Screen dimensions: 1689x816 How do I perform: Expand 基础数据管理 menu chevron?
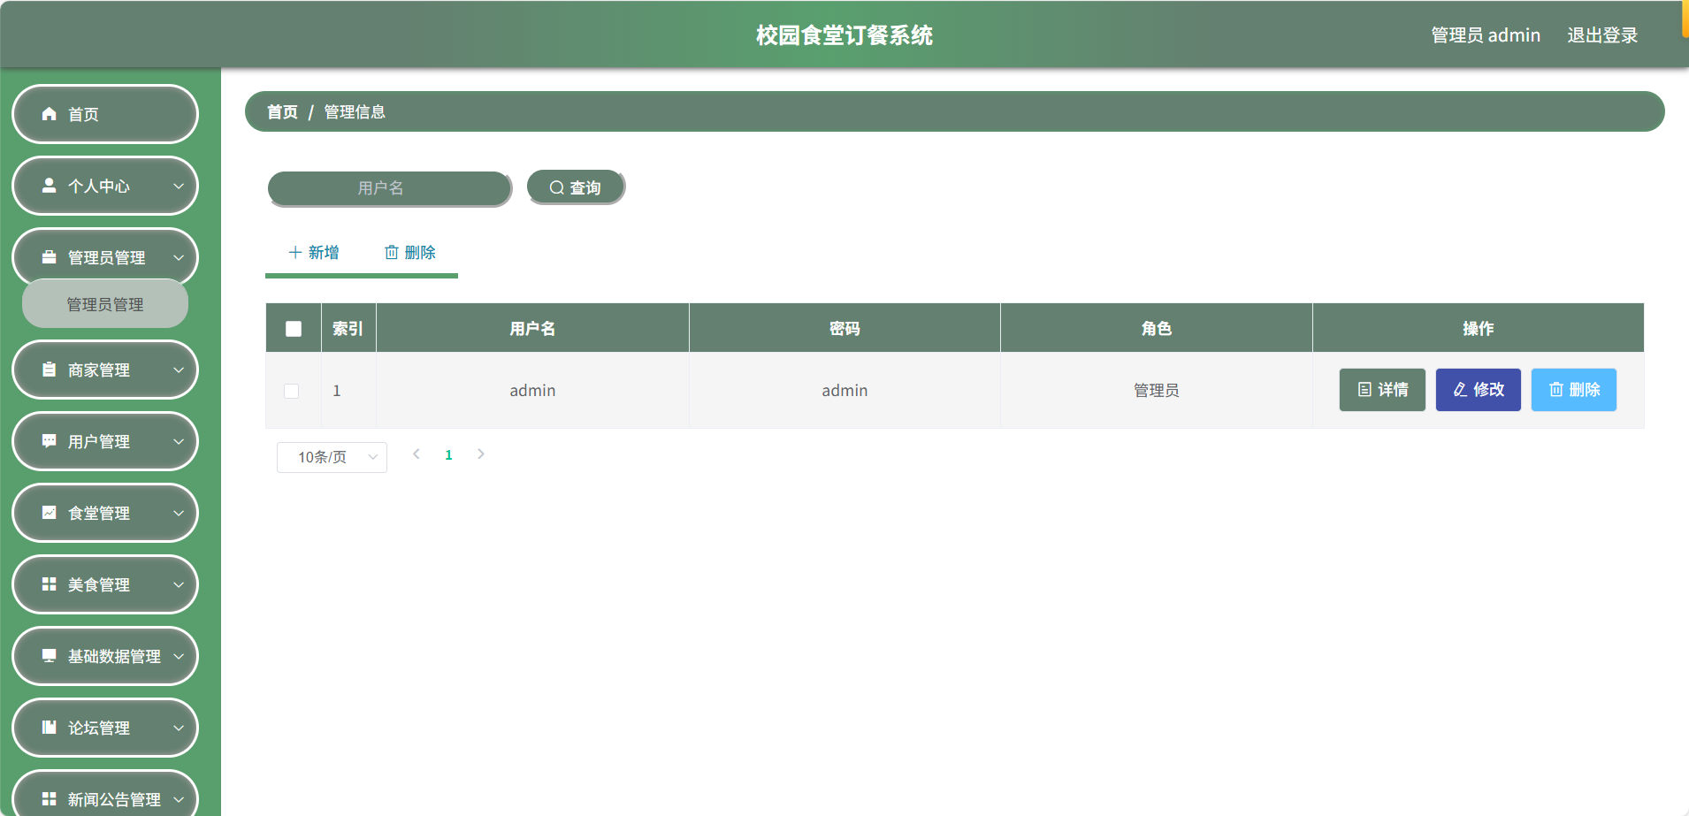[179, 656]
